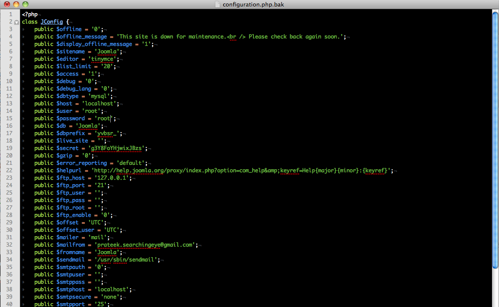
Task: Click the 'g3Y8FoYHjwixJBzs' secret value
Action: (116, 148)
